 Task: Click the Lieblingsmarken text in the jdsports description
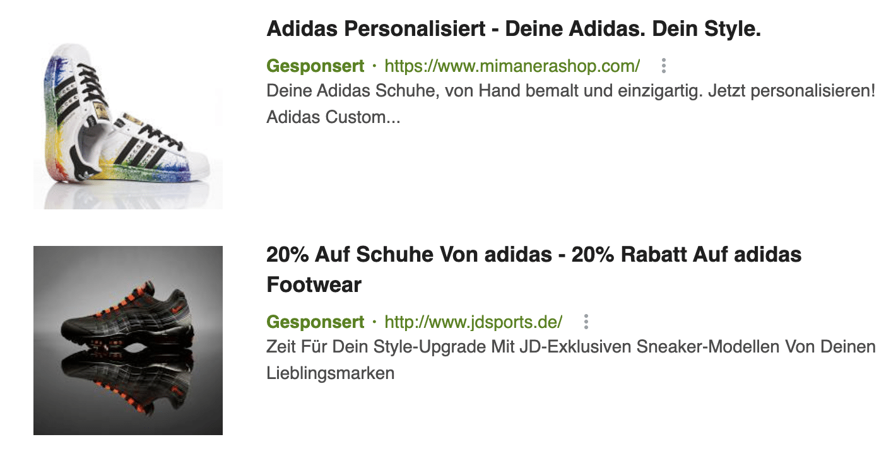(331, 373)
